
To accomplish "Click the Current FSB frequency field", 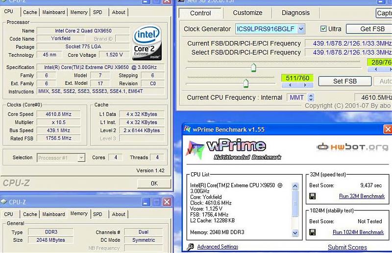I will point(348,44).
